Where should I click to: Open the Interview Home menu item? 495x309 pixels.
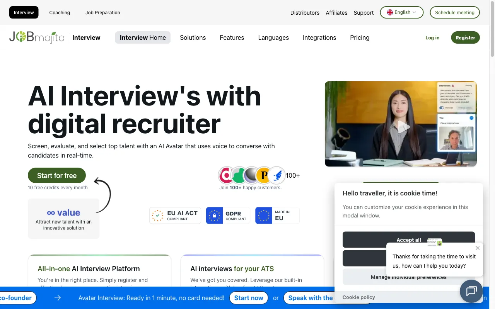[143, 37]
